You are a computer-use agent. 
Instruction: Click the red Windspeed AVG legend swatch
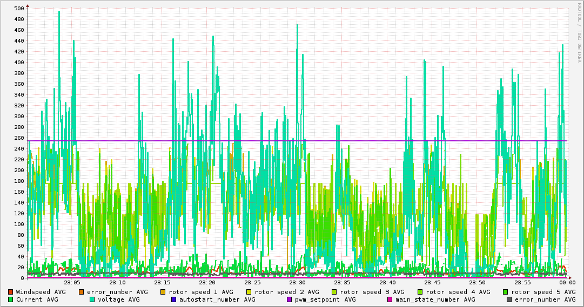[x=10, y=292]
